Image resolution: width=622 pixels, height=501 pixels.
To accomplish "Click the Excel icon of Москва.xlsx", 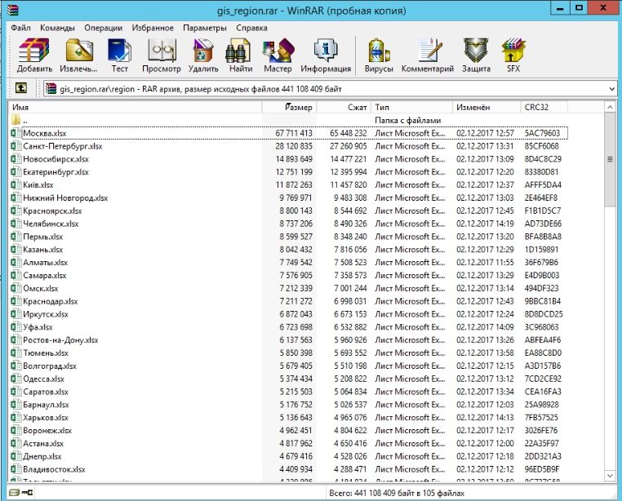I will (x=16, y=133).
